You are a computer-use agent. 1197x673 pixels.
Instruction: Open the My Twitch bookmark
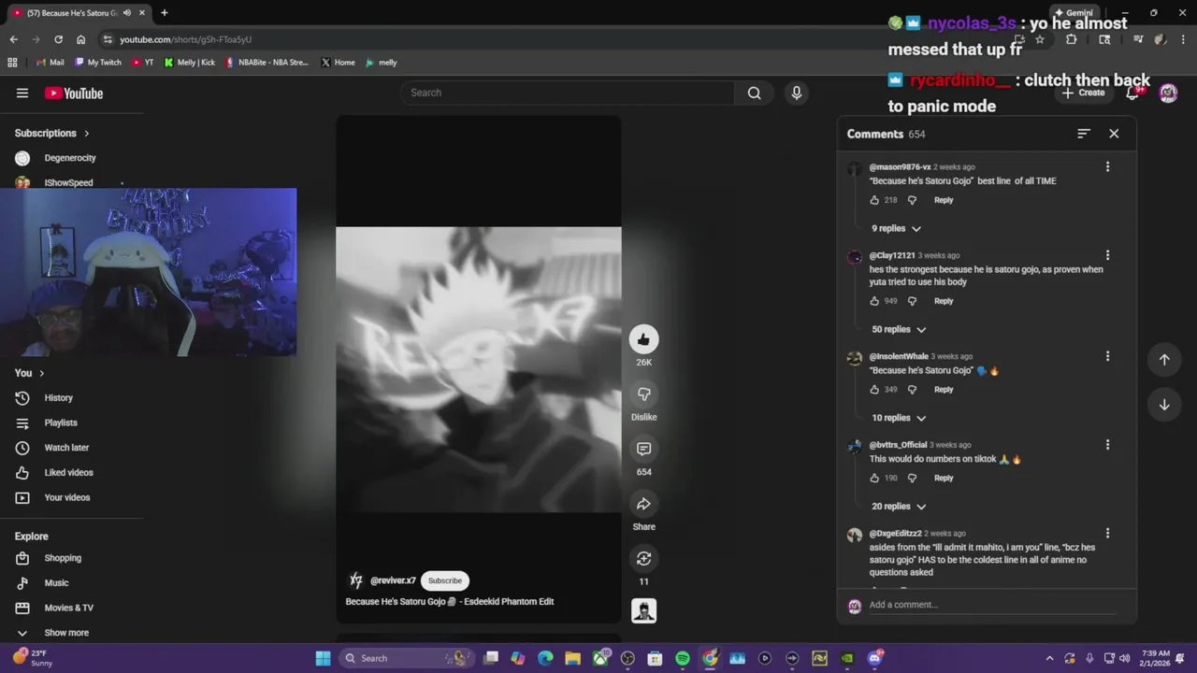pos(98,63)
